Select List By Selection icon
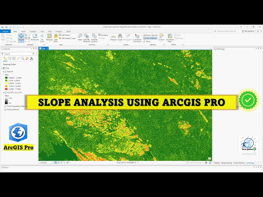 click(14, 58)
